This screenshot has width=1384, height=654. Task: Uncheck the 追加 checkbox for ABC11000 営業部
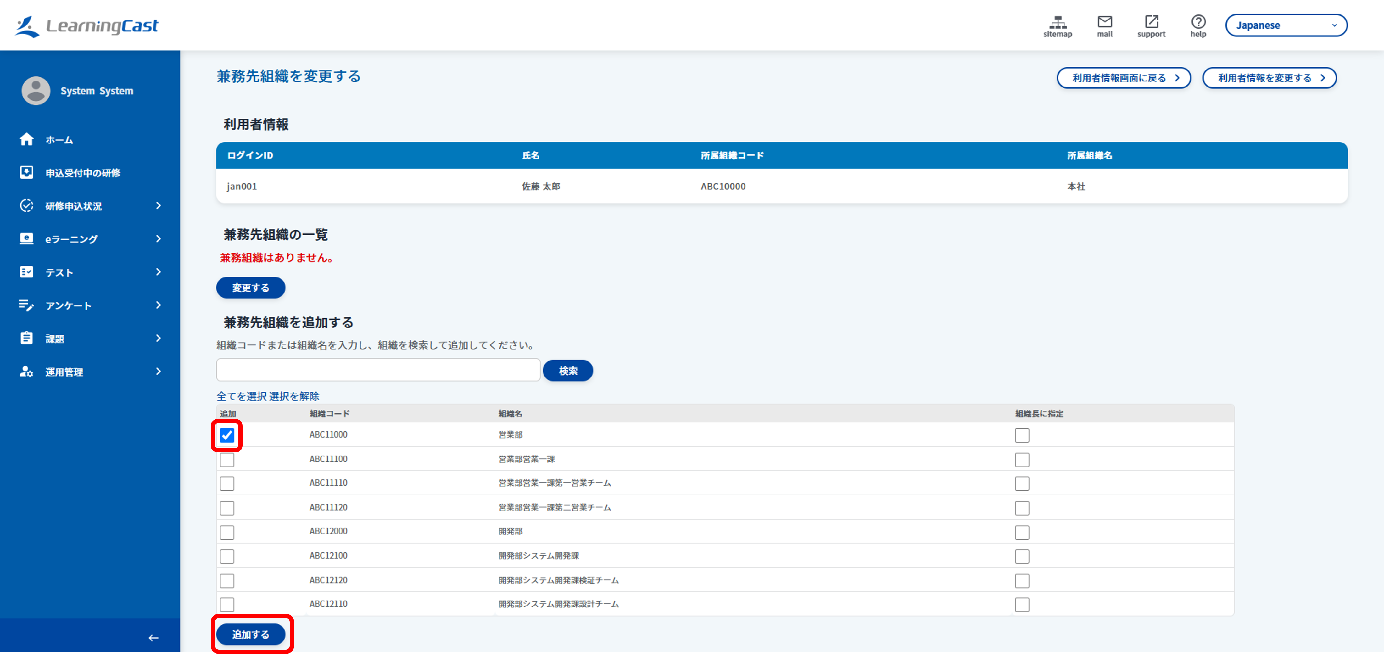227,435
